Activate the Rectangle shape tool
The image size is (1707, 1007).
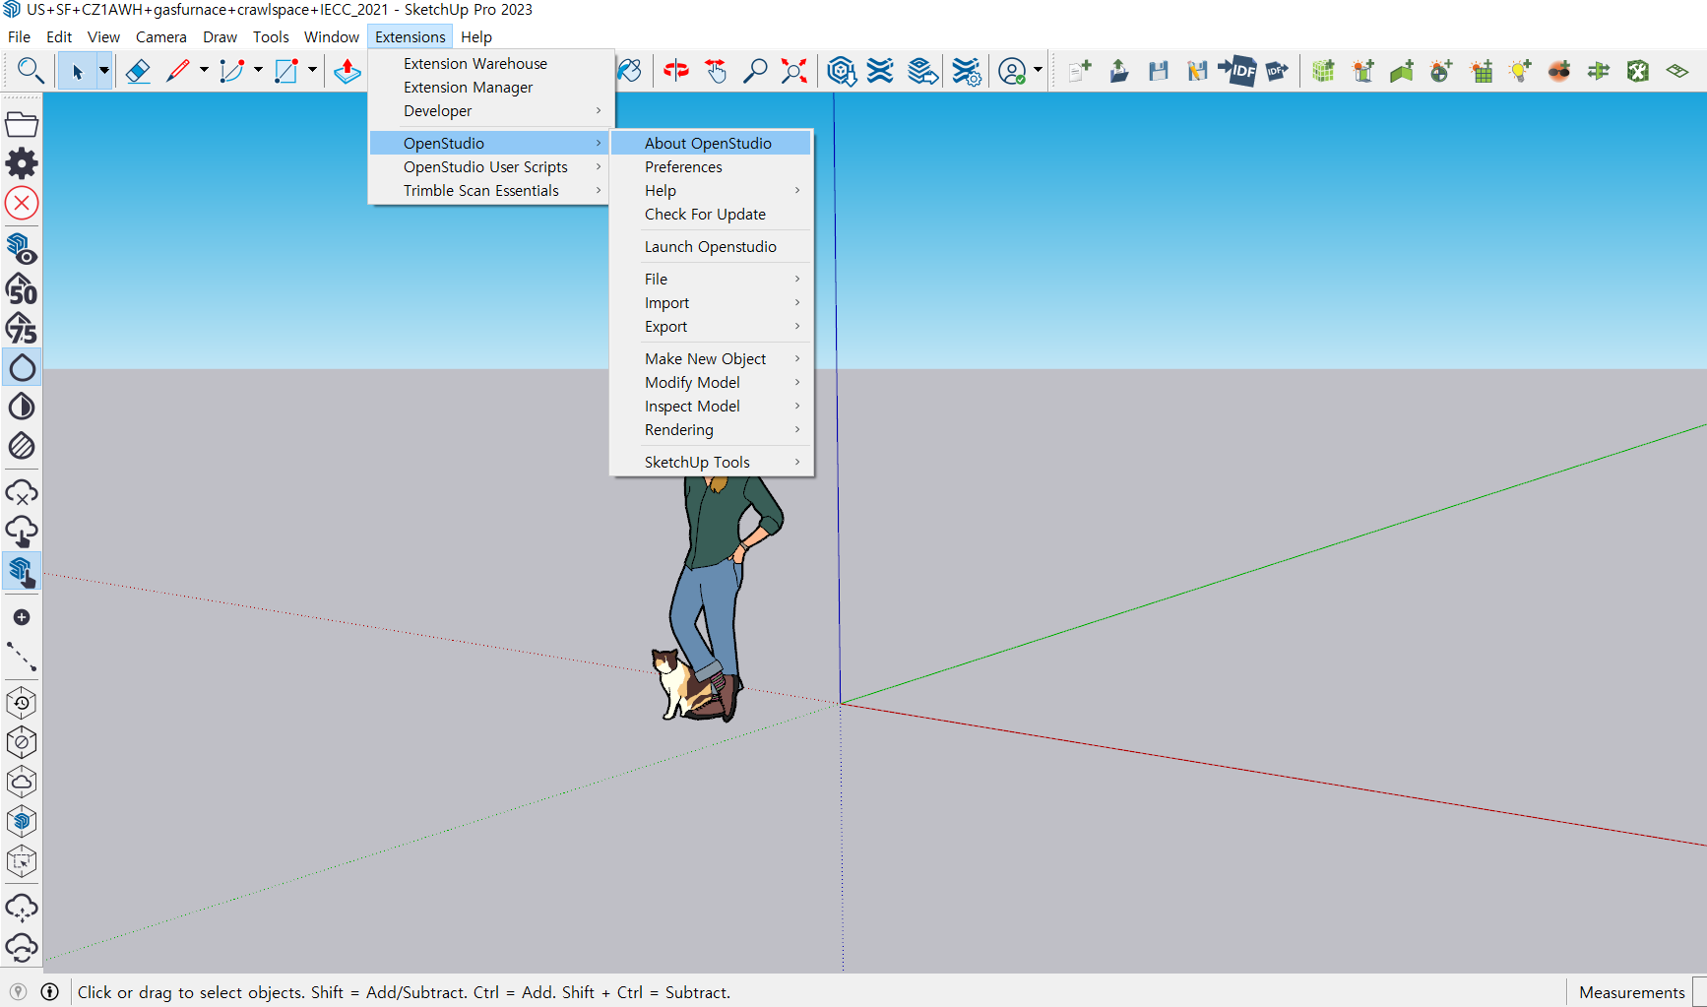(286, 71)
